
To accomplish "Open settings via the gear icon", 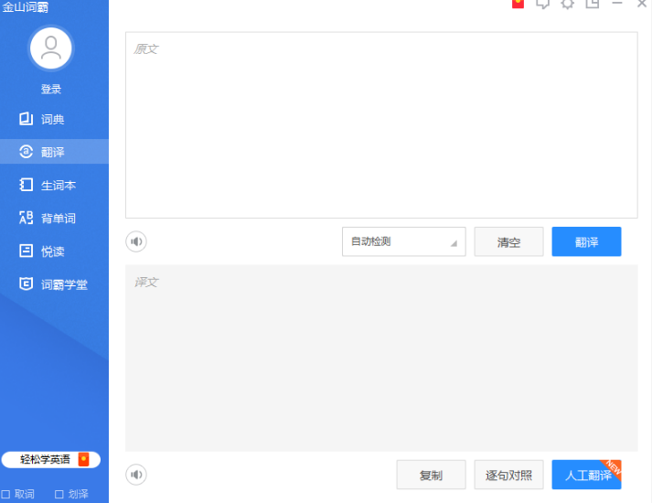I will (568, 4).
